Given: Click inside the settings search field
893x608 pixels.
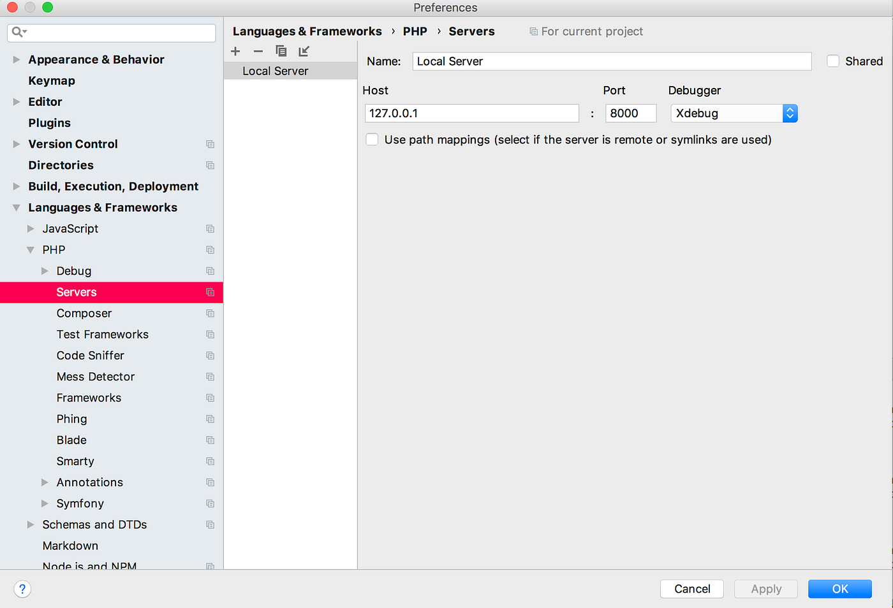Looking at the screenshot, I should (111, 32).
